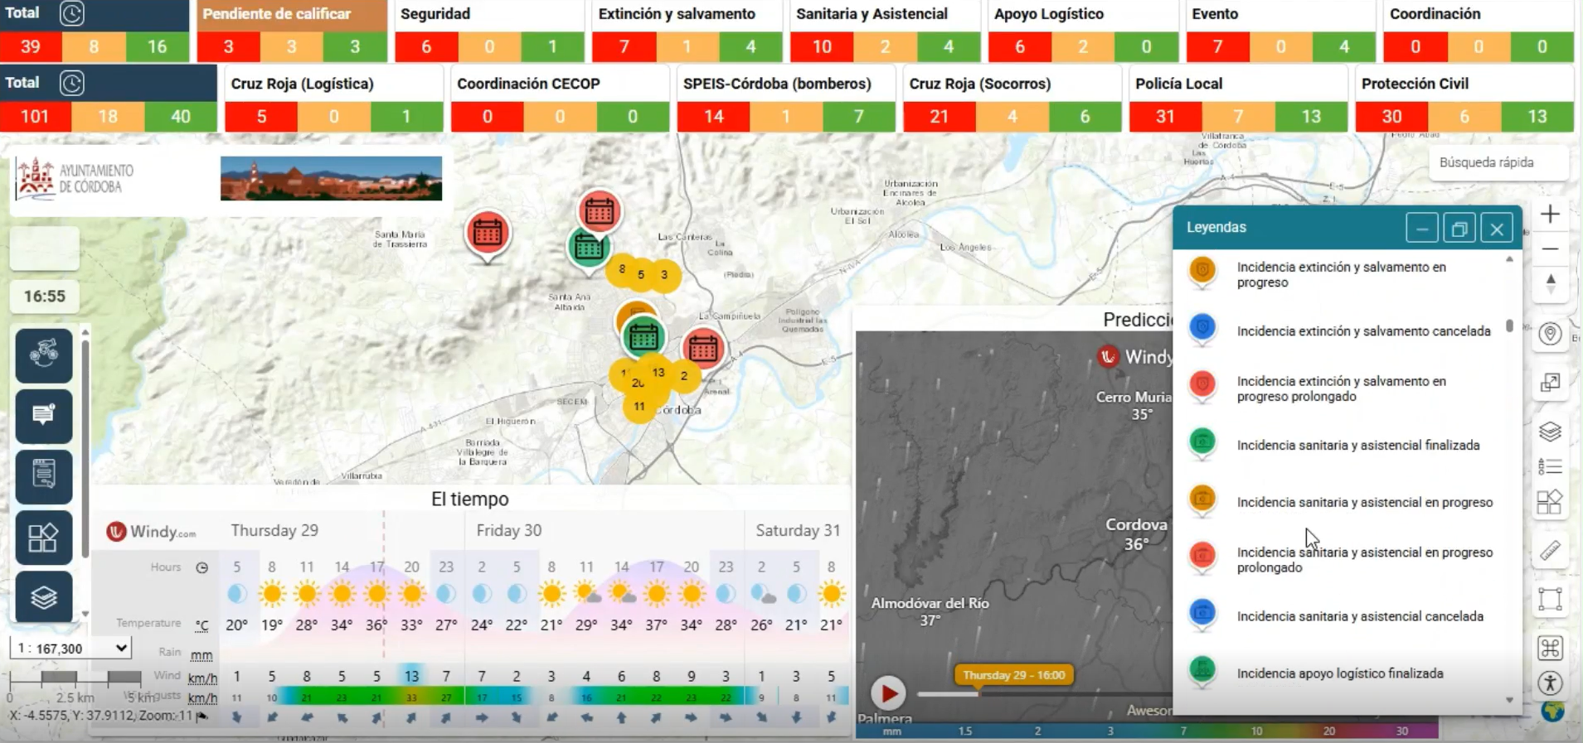1583x743 pixels.
Task: Toggle the temperature unit °C
Action: coord(202,625)
